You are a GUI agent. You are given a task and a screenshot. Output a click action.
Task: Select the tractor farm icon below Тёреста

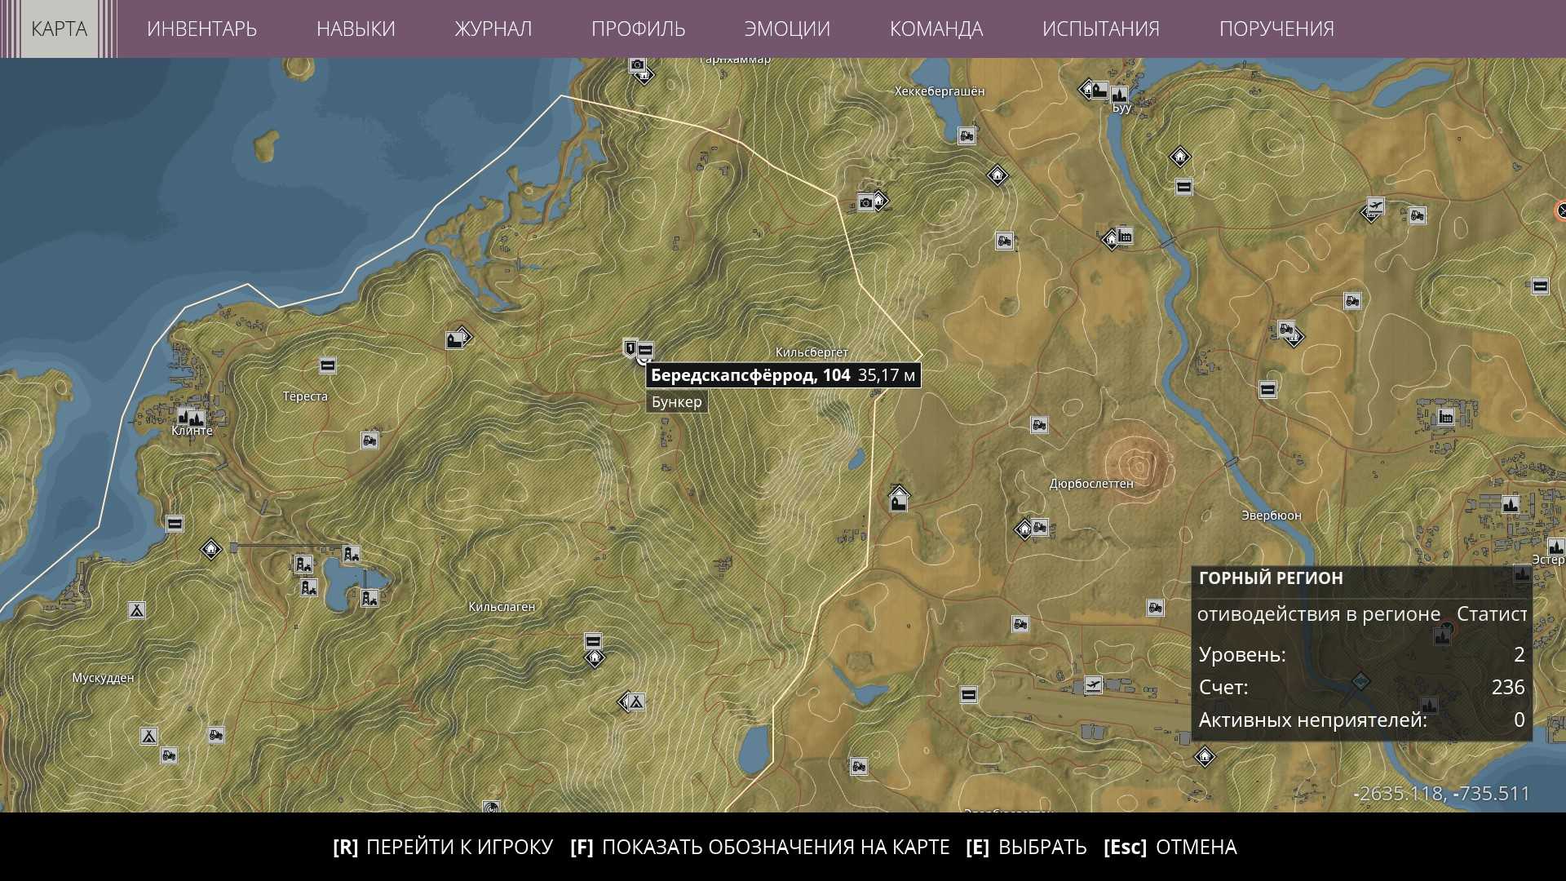(369, 440)
